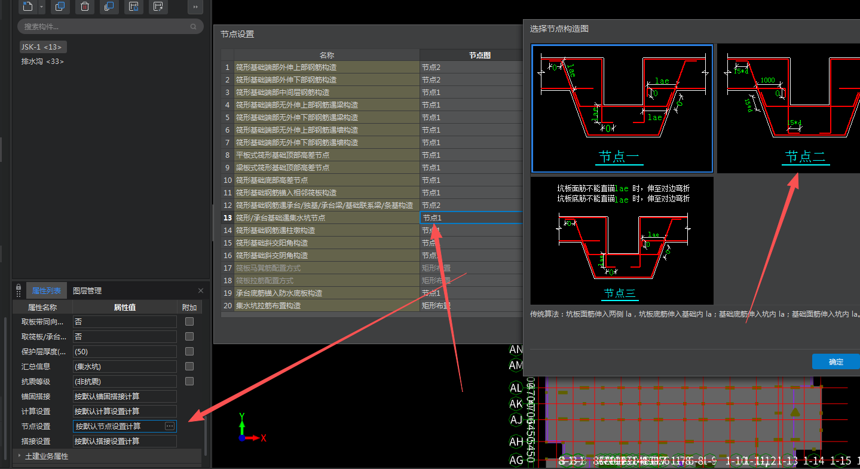The height and width of the screenshot is (469, 860).
Task: Click the New component icon
Action: [27, 7]
